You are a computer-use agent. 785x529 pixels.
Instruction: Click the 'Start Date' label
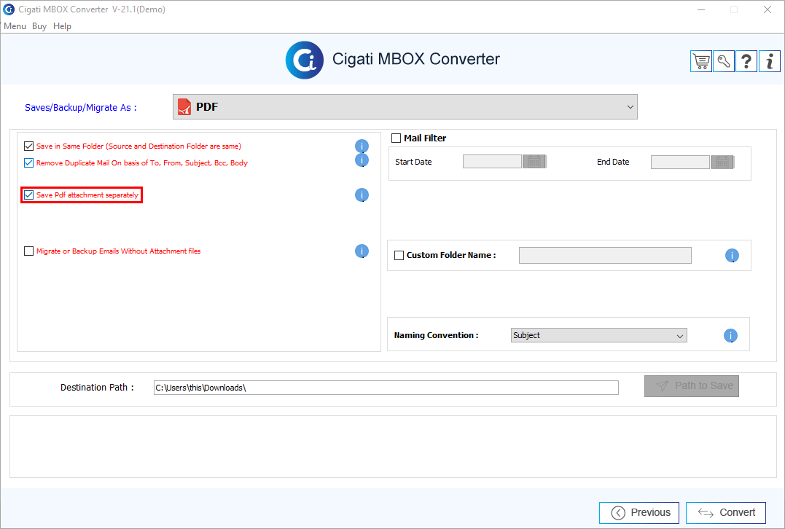413,162
